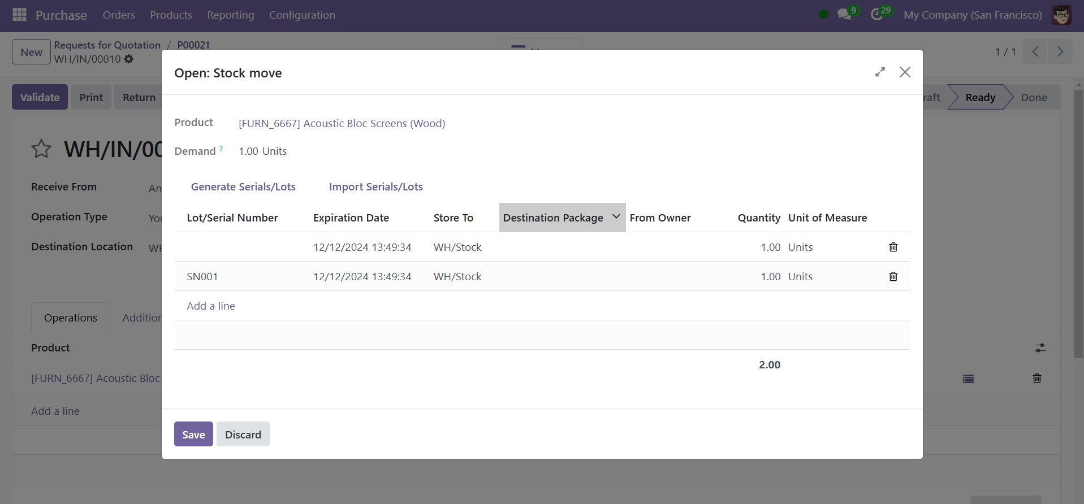This screenshot has height=504, width=1084.
Task: Sort by From Owner column
Action: (660, 218)
